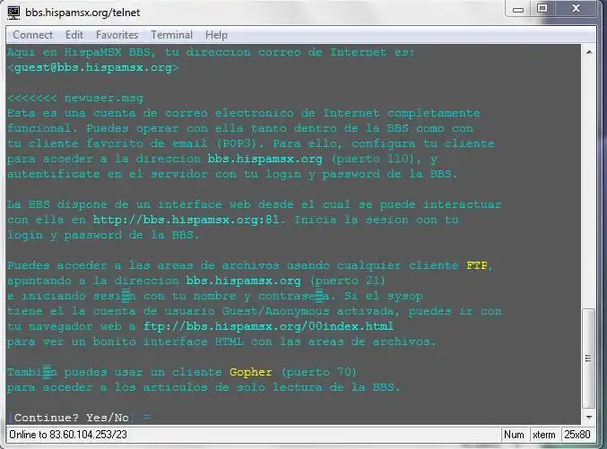Open the Terminal menu
The image size is (607, 449).
point(171,35)
